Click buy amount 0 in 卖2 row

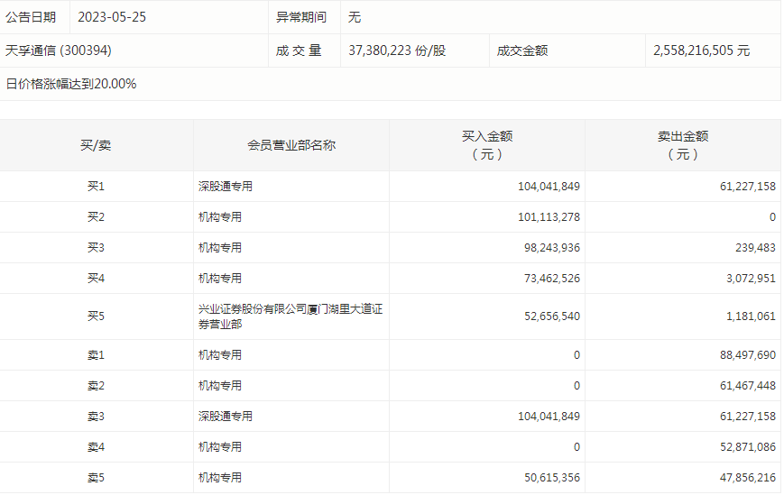[x=576, y=386]
